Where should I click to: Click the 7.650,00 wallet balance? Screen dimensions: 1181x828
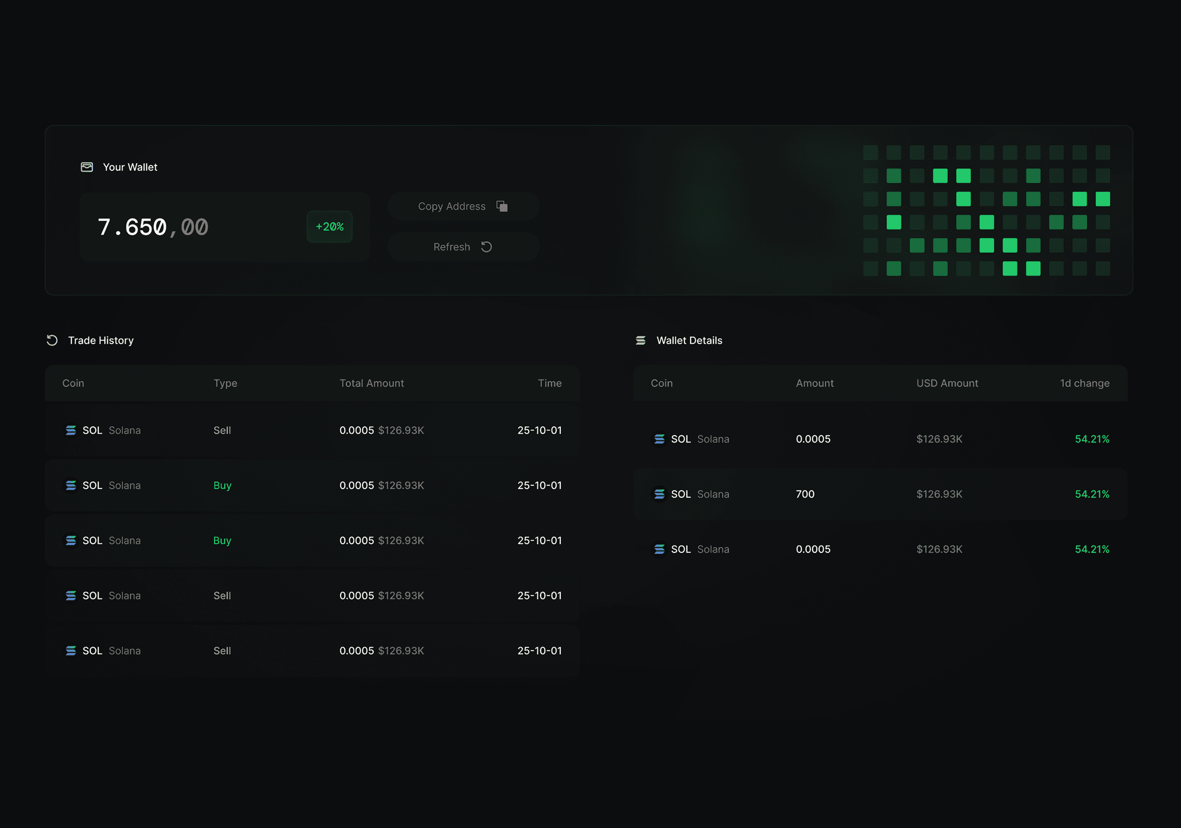tap(153, 227)
